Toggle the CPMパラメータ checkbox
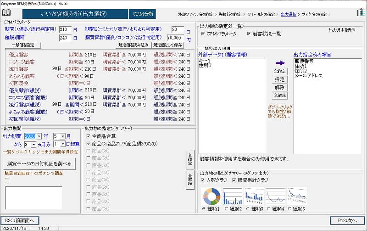Screen dimensions: 367x231 tap(204, 34)
